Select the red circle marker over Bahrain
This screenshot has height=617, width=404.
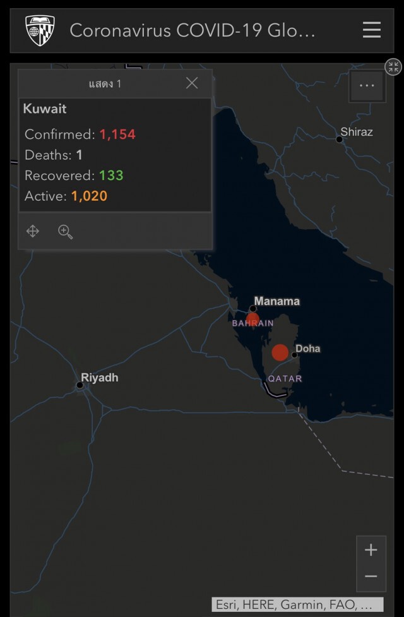click(x=252, y=320)
